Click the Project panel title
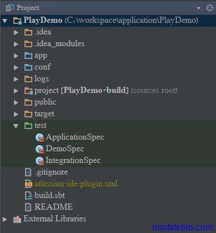The height and width of the screenshot is (233, 216). click(28, 8)
